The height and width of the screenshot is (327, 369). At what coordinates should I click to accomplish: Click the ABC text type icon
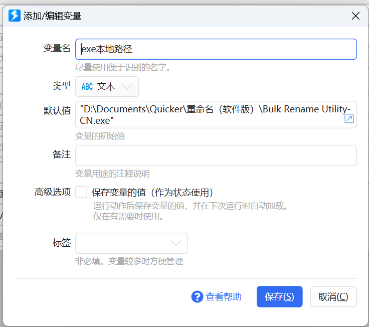(x=87, y=87)
